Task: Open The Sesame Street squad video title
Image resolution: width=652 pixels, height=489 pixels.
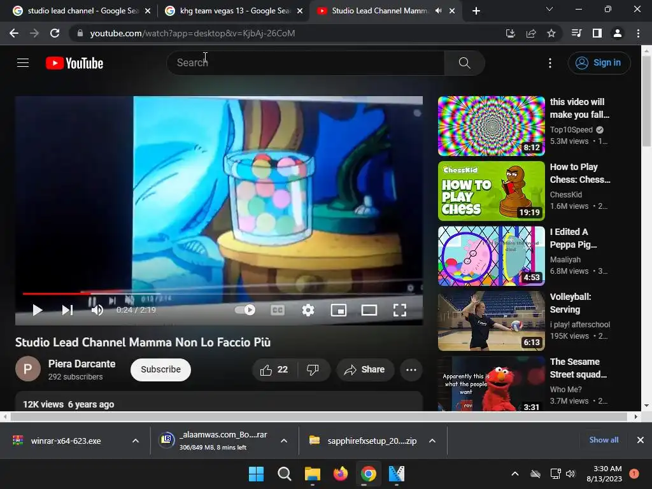Action: 578,368
